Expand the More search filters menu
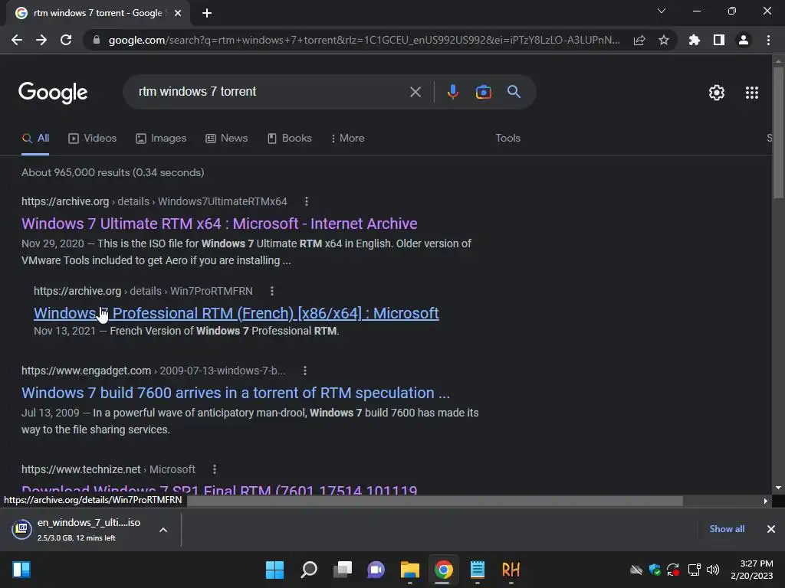The height and width of the screenshot is (588, 785). click(347, 139)
